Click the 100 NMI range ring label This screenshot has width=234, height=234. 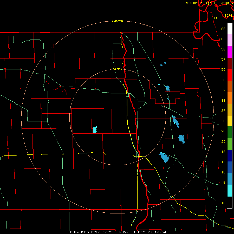click(x=118, y=21)
